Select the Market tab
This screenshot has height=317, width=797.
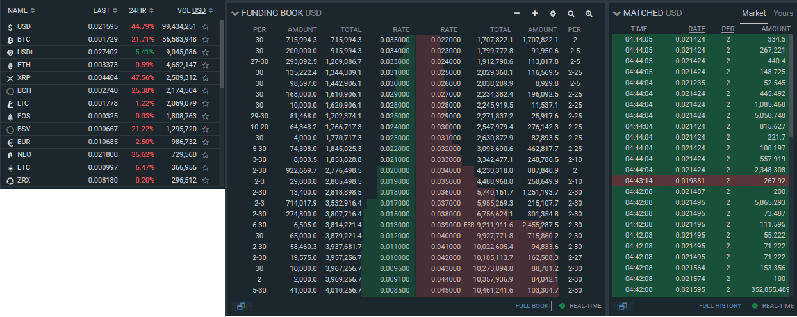753,13
